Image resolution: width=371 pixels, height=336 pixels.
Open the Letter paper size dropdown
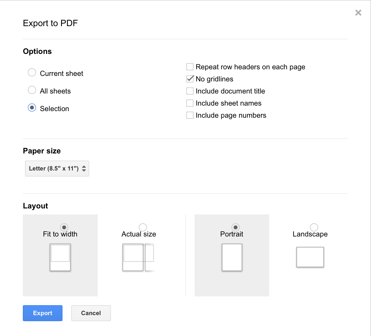pyautogui.click(x=57, y=169)
